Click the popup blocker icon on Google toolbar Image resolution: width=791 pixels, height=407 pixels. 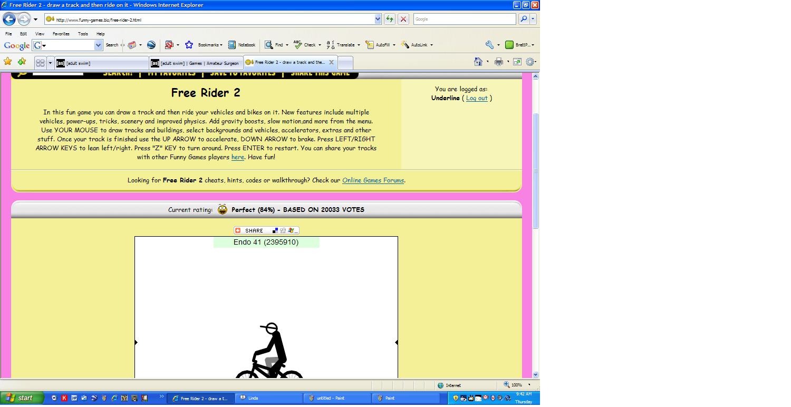[x=169, y=45]
